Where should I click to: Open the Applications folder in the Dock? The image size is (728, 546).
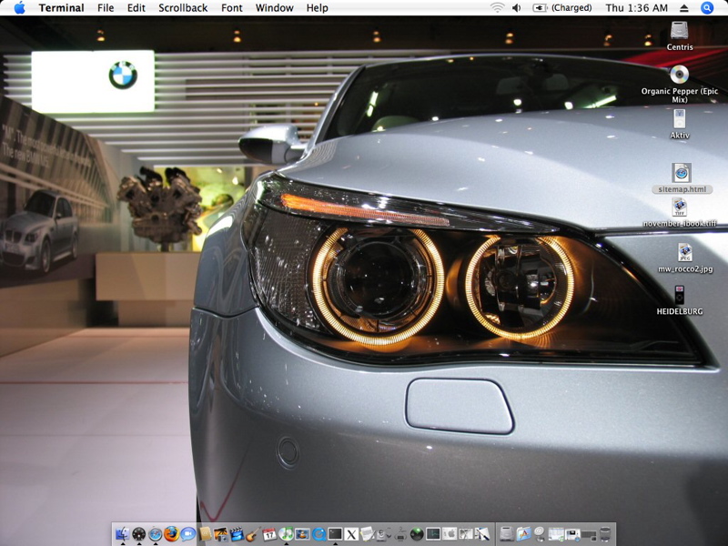[x=523, y=534]
